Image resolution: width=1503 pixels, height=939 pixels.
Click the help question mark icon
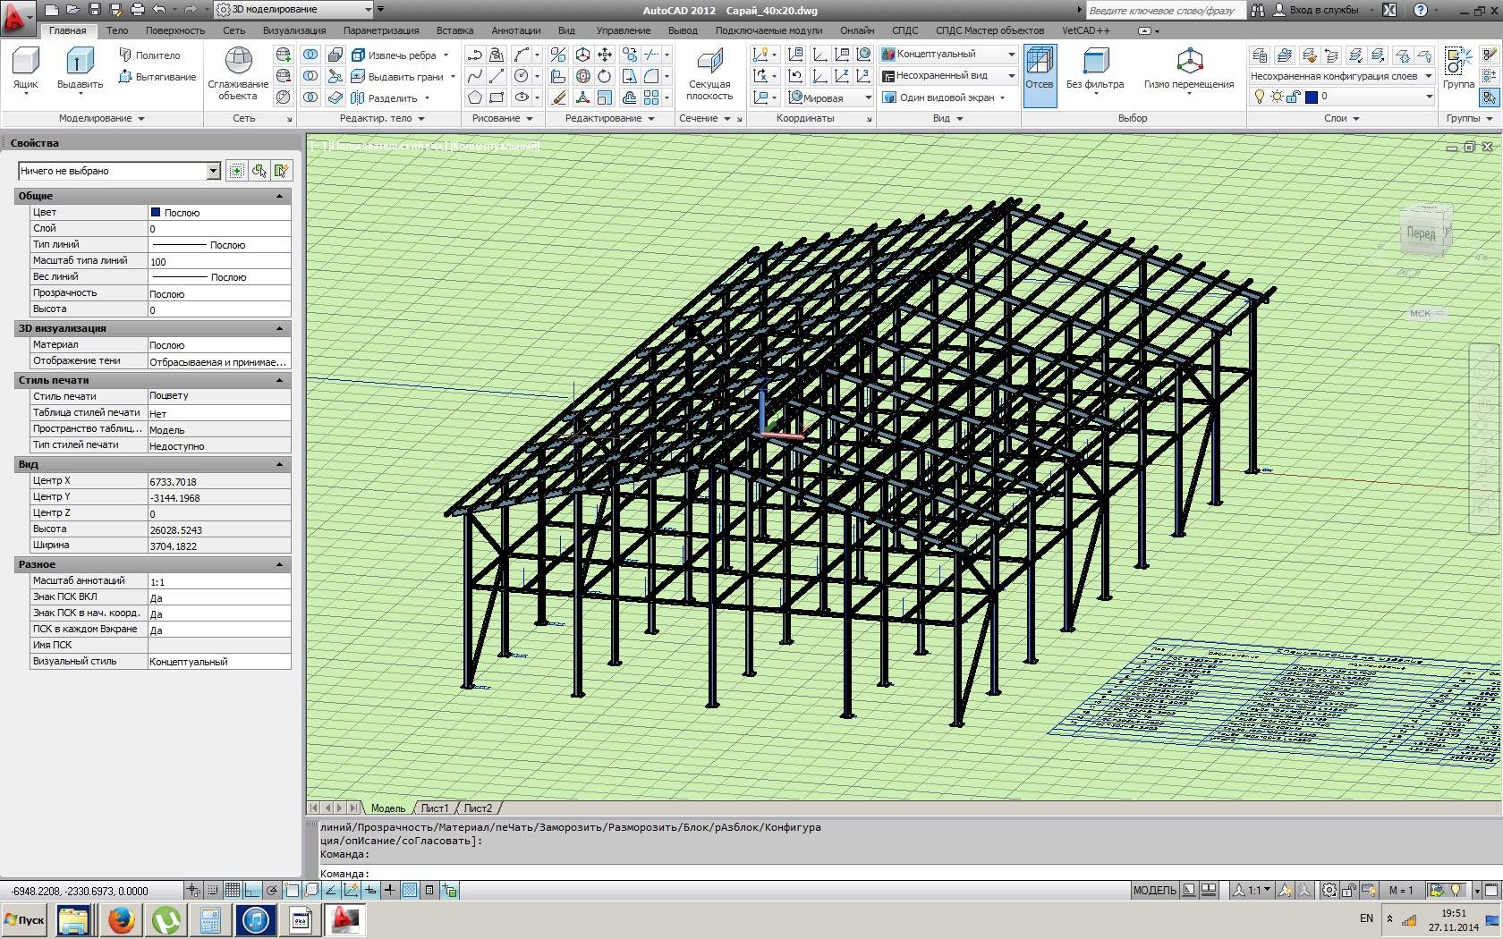(x=1420, y=10)
